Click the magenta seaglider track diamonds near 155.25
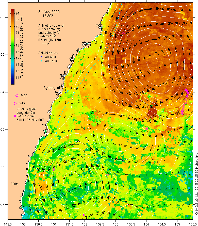The height and width of the screenshot is (226, 198). click(185, 102)
